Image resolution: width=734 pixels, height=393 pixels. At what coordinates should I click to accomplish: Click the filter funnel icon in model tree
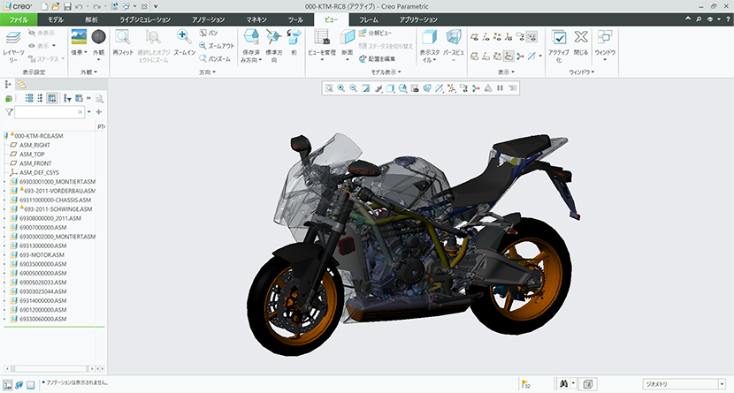pyautogui.click(x=9, y=111)
